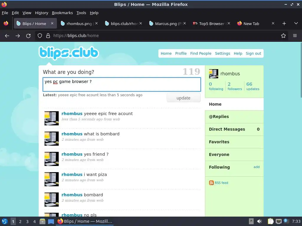Open the volume speaker tray icon

(x=260, y=221)
